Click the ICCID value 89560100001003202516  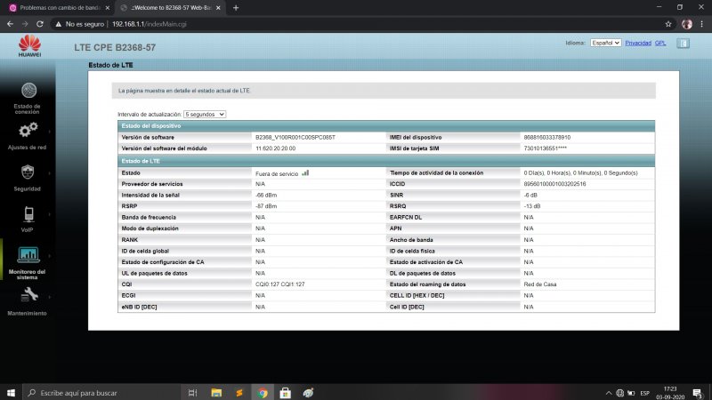[x=554, y=184]
